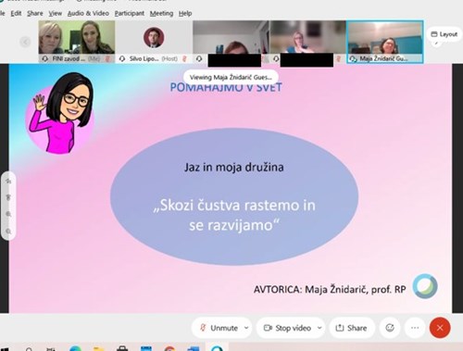
Task: Open the Layout selector
Action: (x=444, y=34)
